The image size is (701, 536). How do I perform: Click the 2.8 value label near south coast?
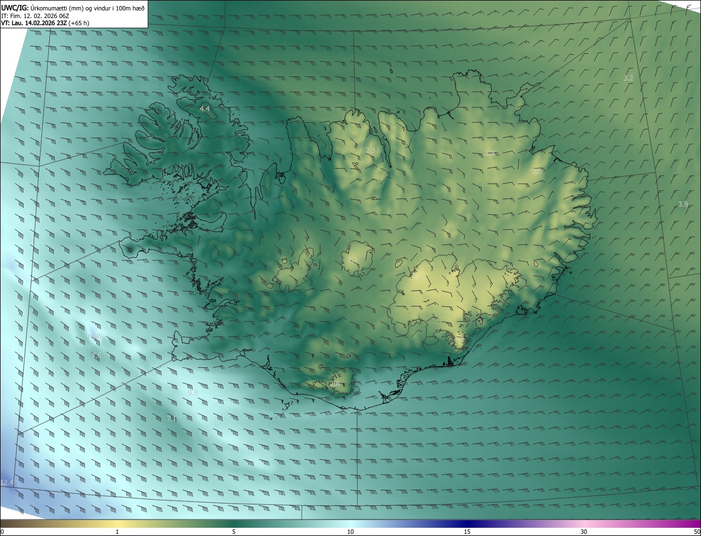pos(335,384)
